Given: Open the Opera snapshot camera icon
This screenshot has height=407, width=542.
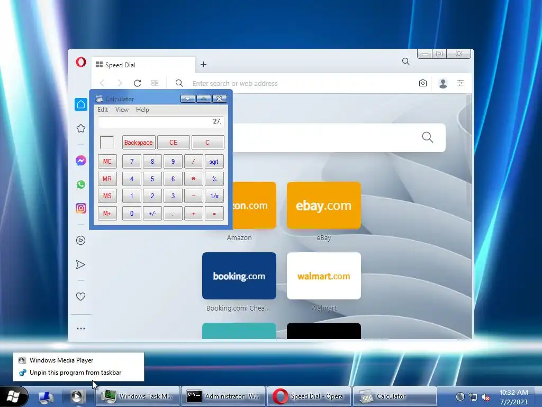Looking at the screenshot, I should pyautogui.click(x=423, y=83).
